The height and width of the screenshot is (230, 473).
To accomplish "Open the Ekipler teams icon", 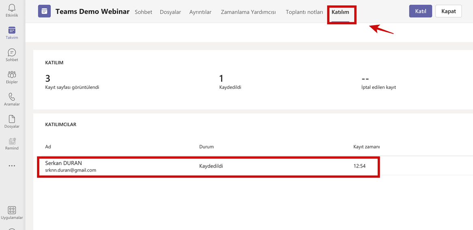I will pos(12,74).
